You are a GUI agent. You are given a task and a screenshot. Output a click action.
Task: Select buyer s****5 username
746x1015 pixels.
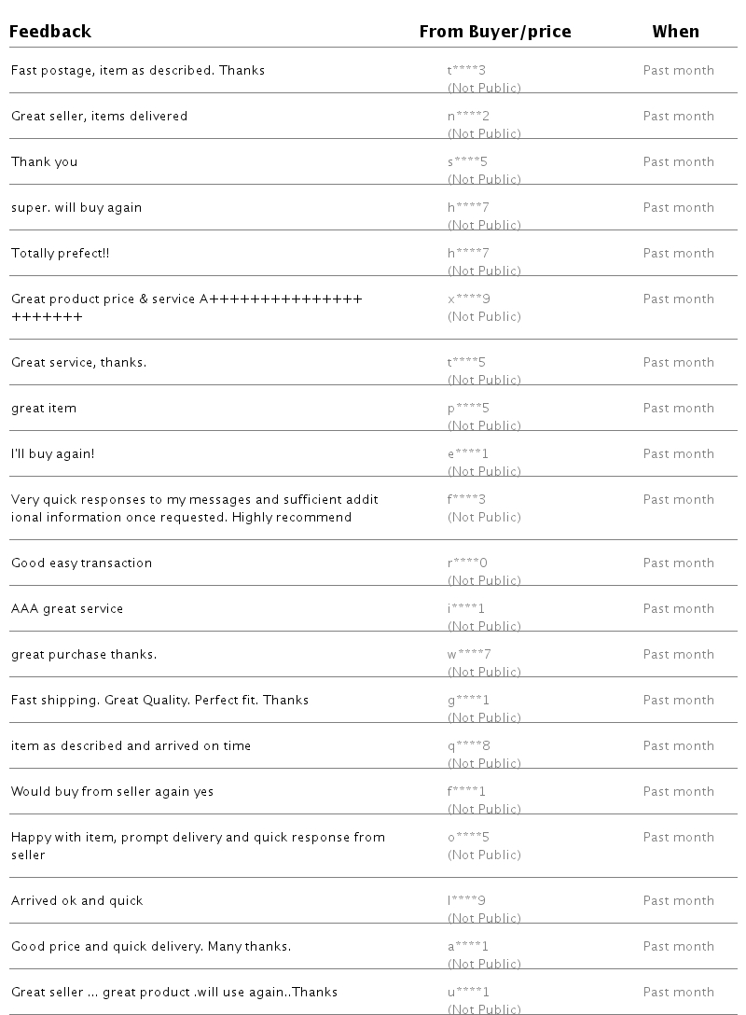467,162
